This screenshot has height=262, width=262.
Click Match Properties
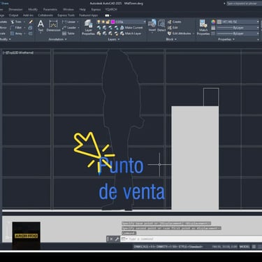(203, 27)
